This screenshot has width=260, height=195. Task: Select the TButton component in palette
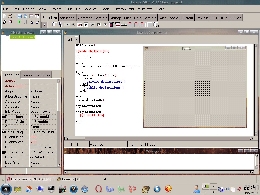[x=67, y=25]
